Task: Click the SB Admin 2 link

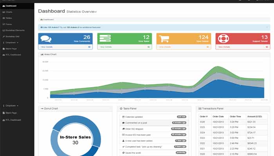Action: tap(70, 27)
